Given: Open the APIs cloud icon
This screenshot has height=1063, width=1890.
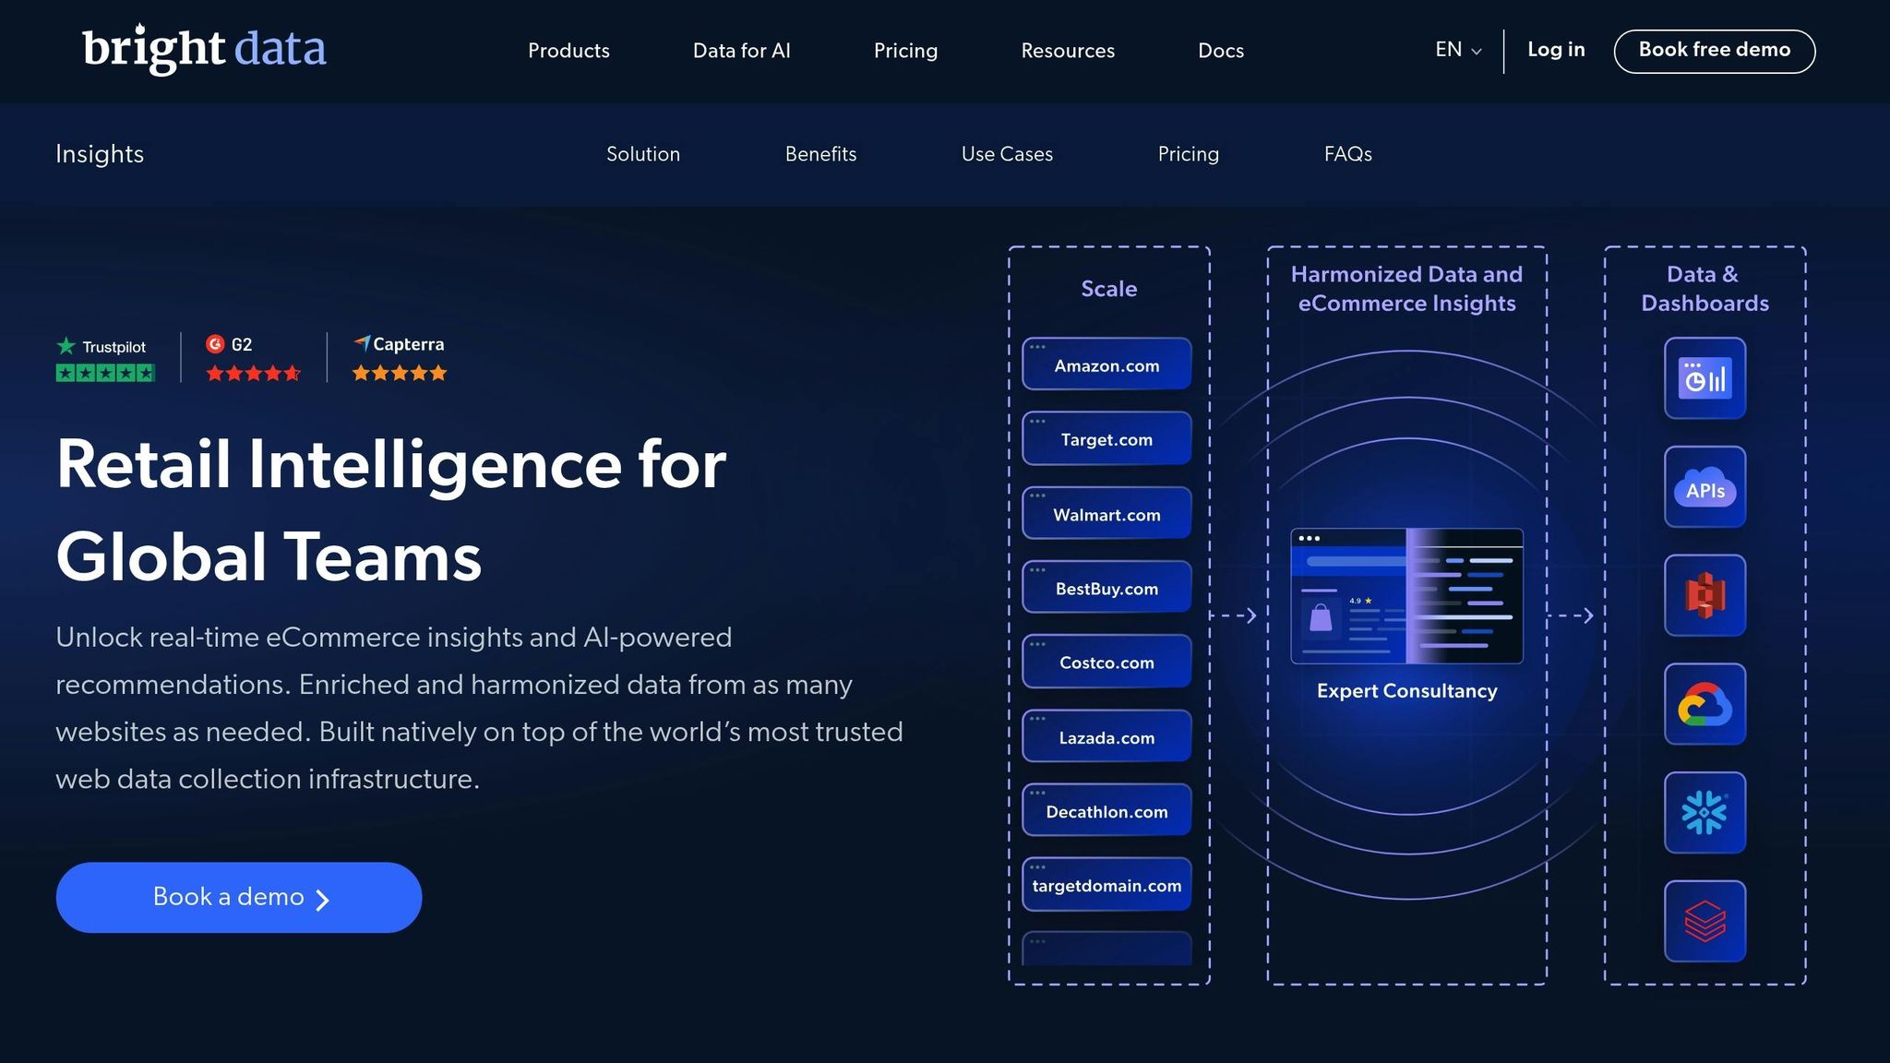Looking at the screenshot, I should pyautogui.click(x=1705, y=487).
